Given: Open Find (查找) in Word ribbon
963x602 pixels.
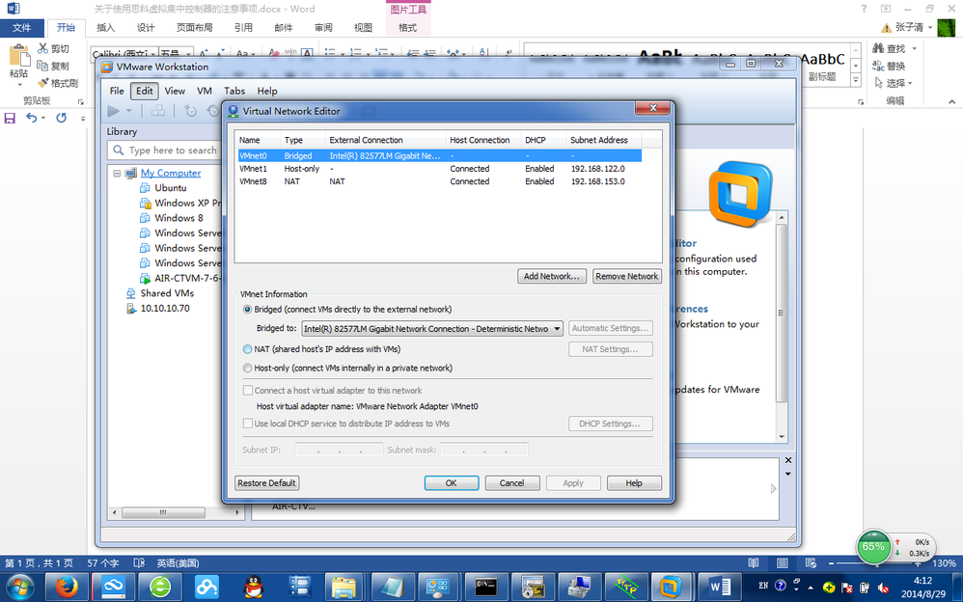Looking at the screenshot, I should pos(890,48).
